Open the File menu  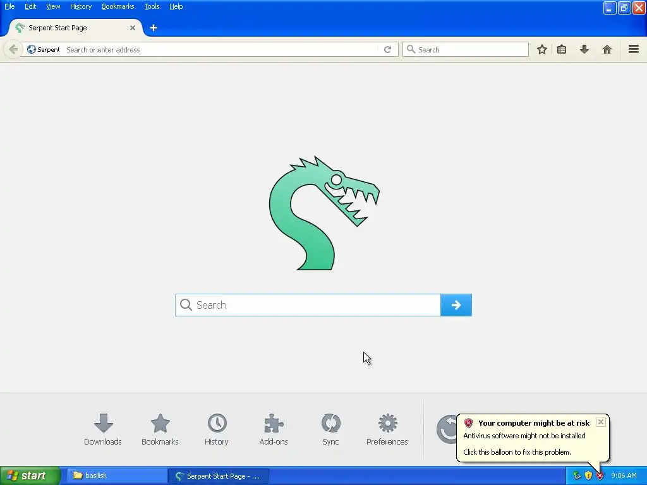pyautogui.click(x=9, y=6)
